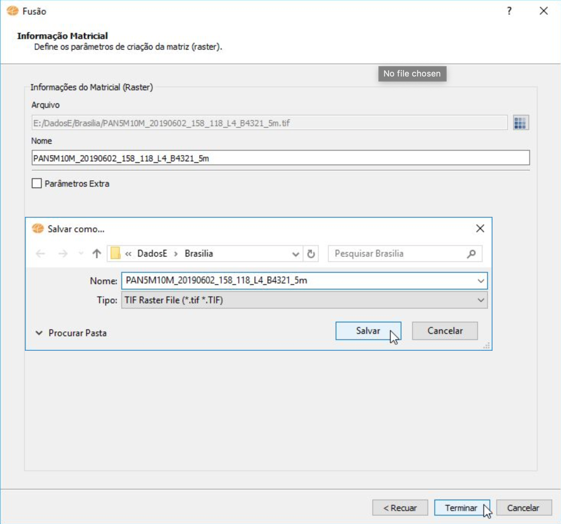Open the save dialog Nome dropdown arrow
Screen dimensions: 561x524
coord(481,281)
